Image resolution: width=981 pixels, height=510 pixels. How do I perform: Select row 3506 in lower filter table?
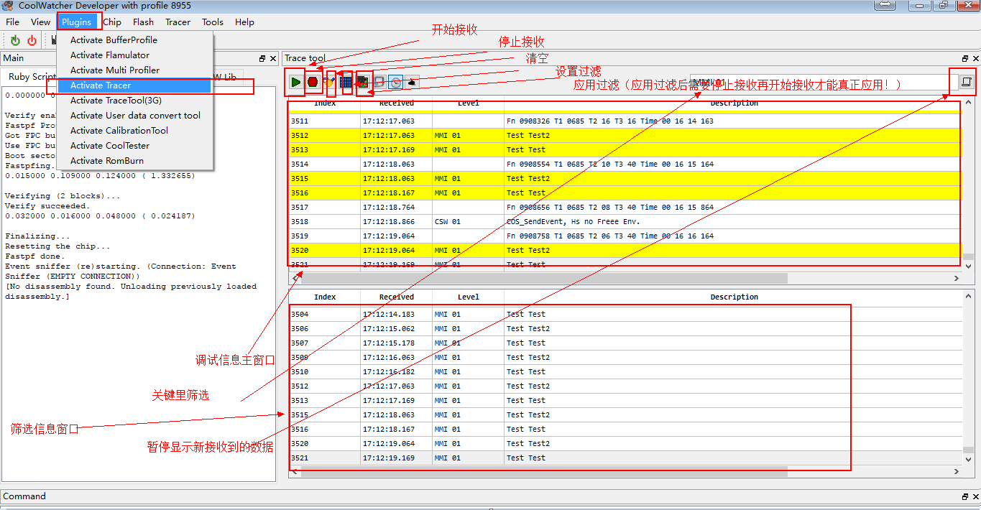coord(625,328)
